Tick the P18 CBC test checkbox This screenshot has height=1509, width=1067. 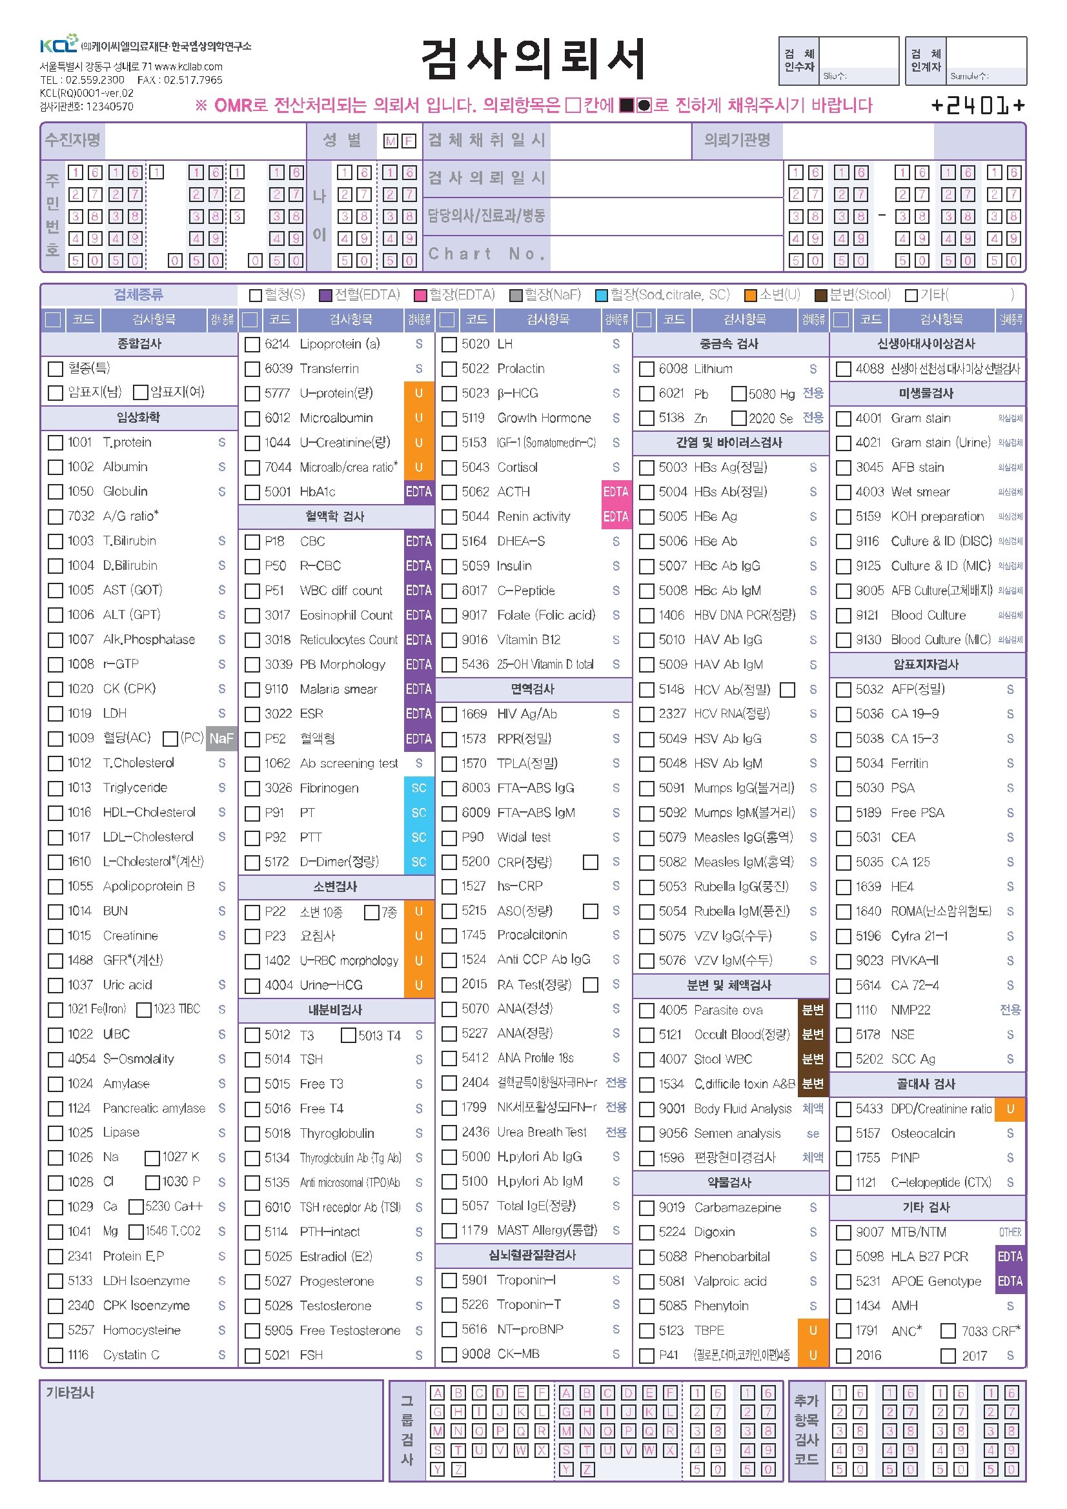click(252, 542)
